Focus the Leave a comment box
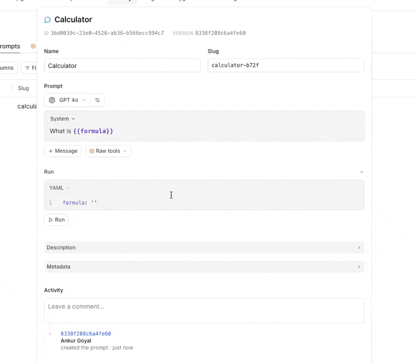 [204, 310]
